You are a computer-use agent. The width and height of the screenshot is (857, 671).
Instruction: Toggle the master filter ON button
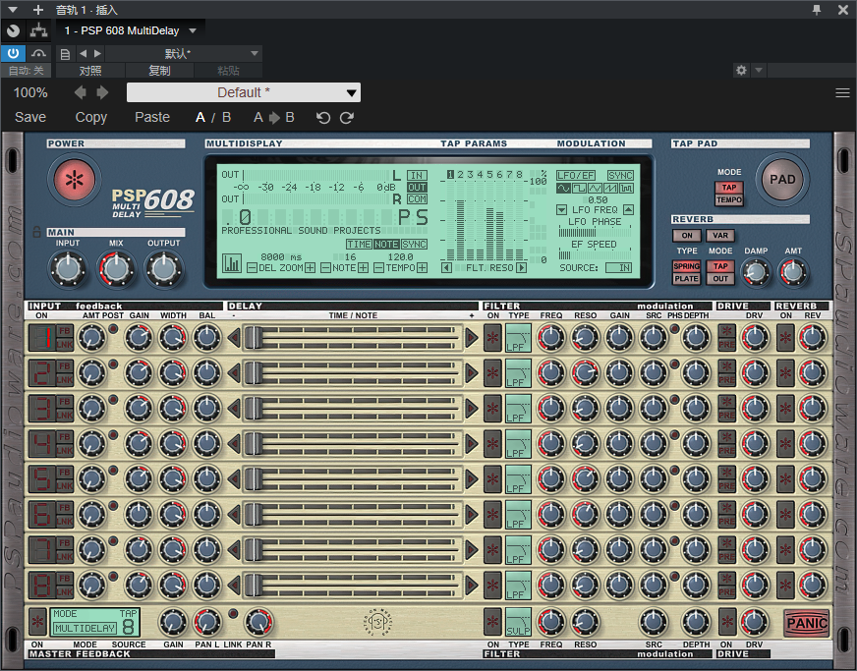(492, 622)
